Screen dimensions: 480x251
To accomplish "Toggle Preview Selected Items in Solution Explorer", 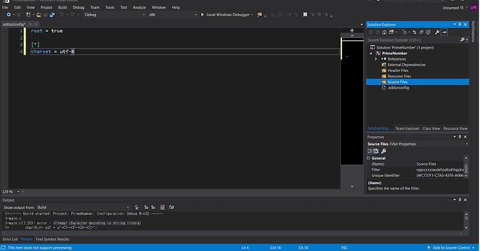I will click(444, 32).
